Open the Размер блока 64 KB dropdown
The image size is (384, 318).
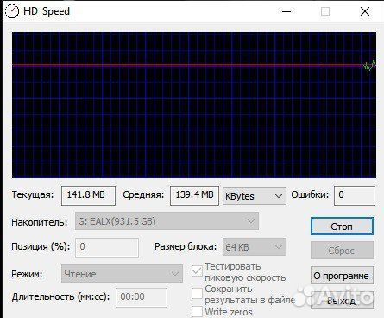click(255, 246)
